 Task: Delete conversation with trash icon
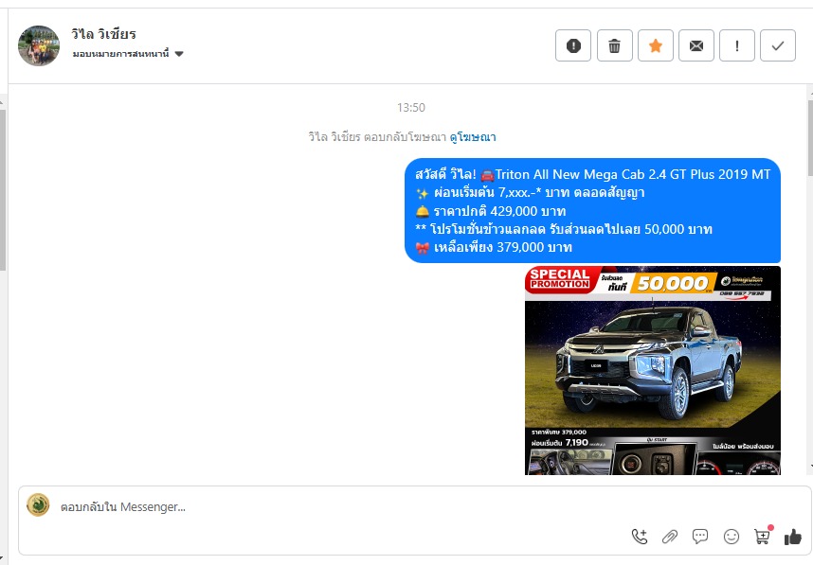614,45
